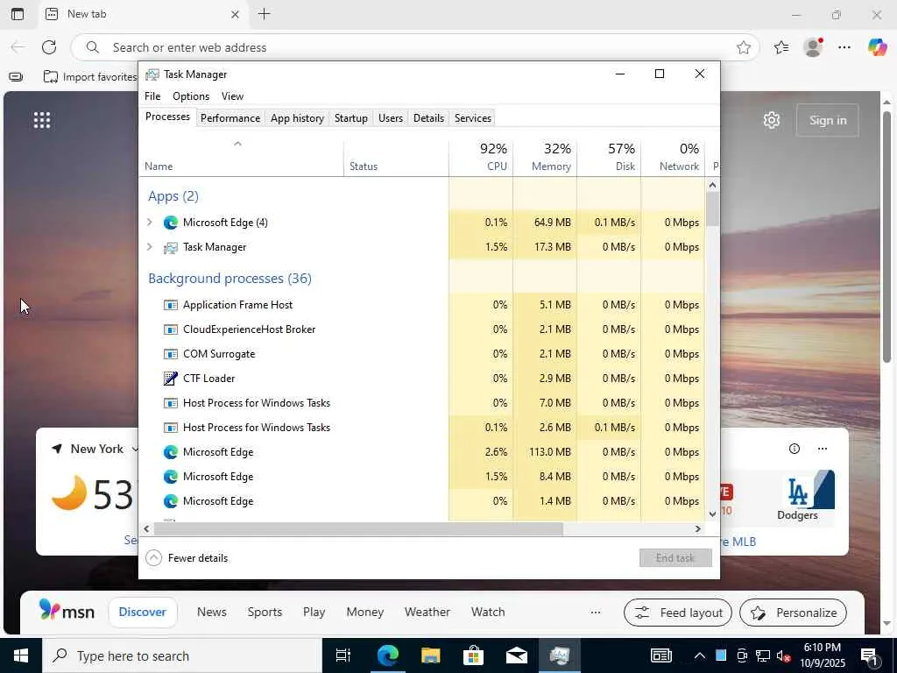Open Microsoft Store from the taskbar

473,655
